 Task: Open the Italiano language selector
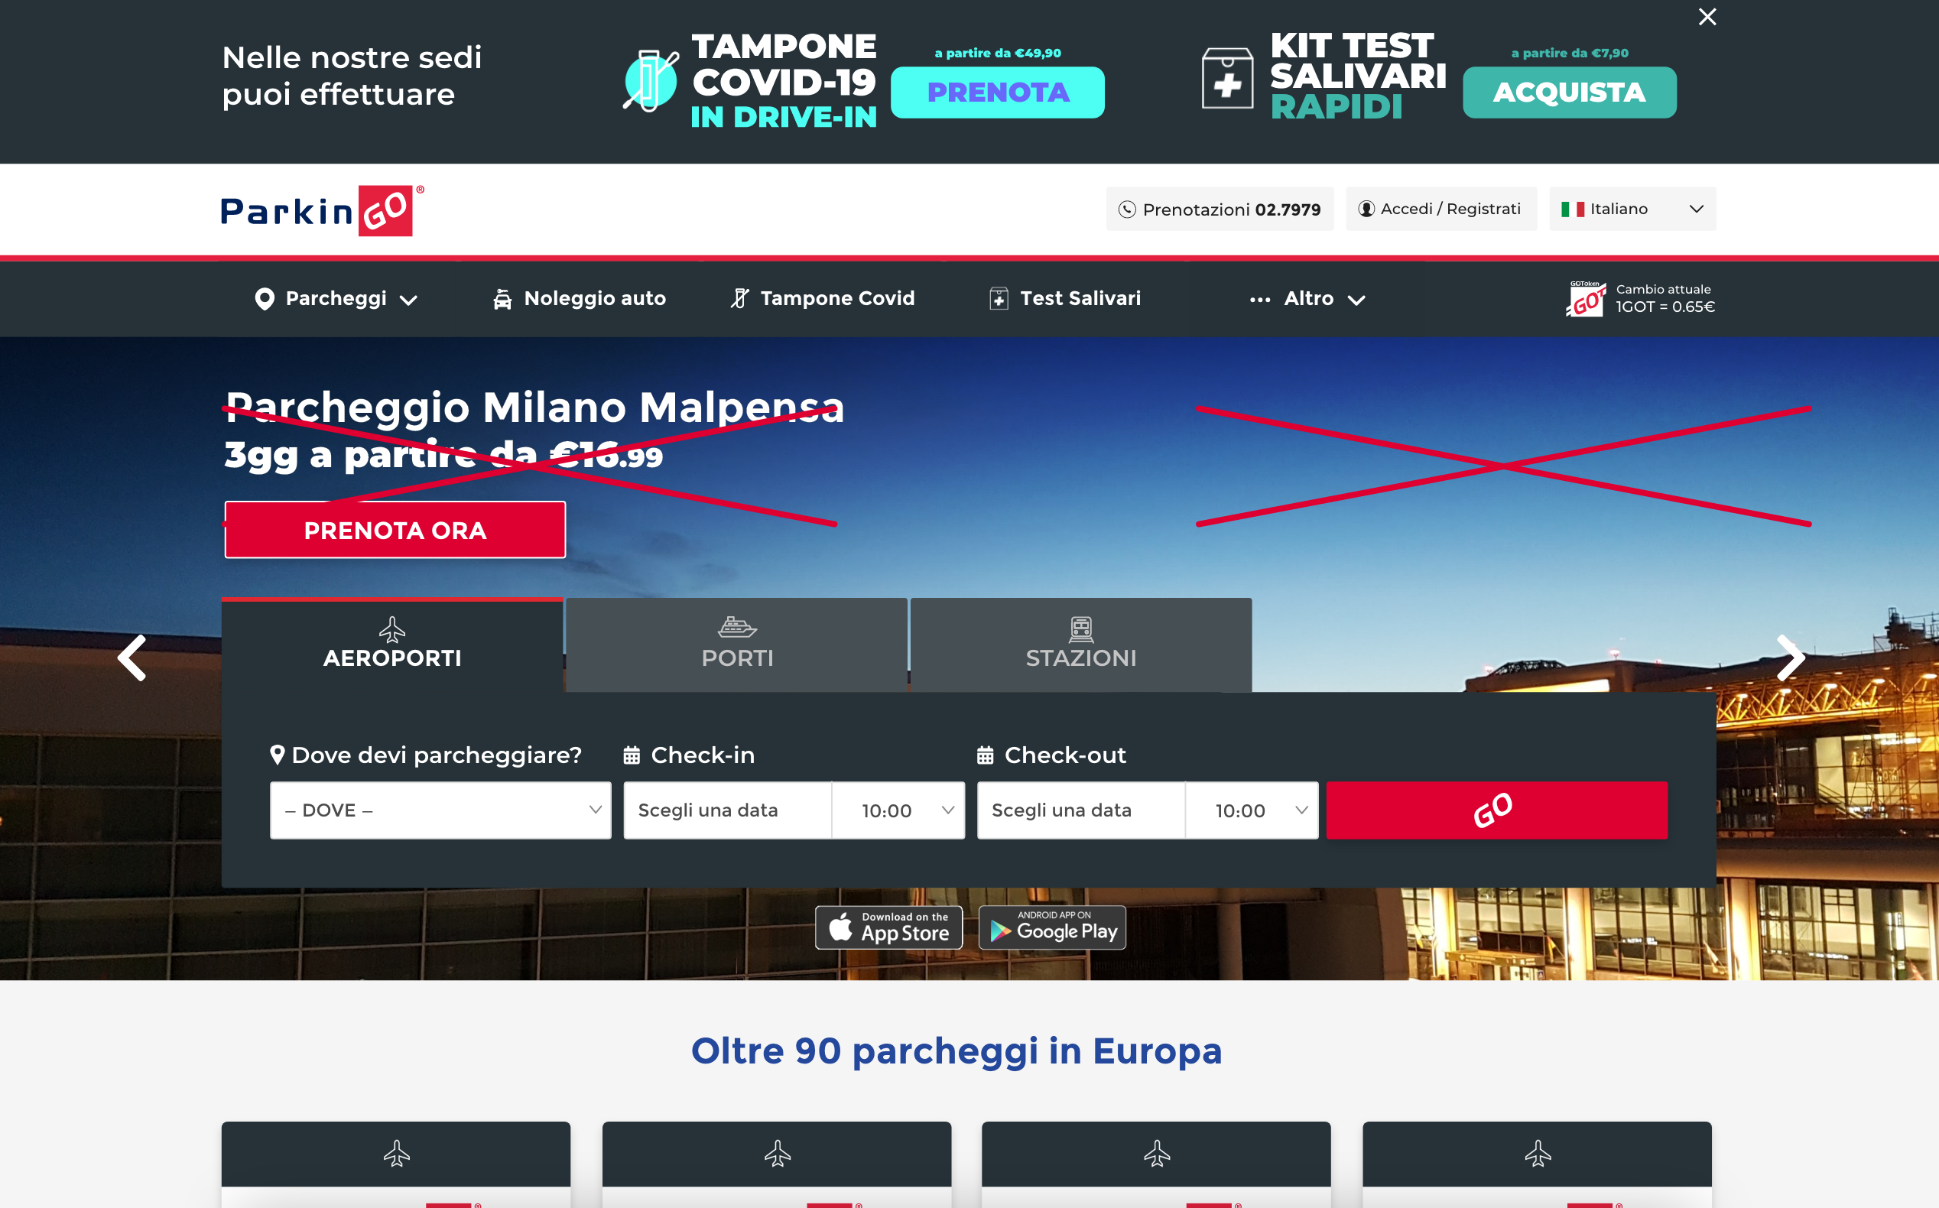pos(1632,209)
